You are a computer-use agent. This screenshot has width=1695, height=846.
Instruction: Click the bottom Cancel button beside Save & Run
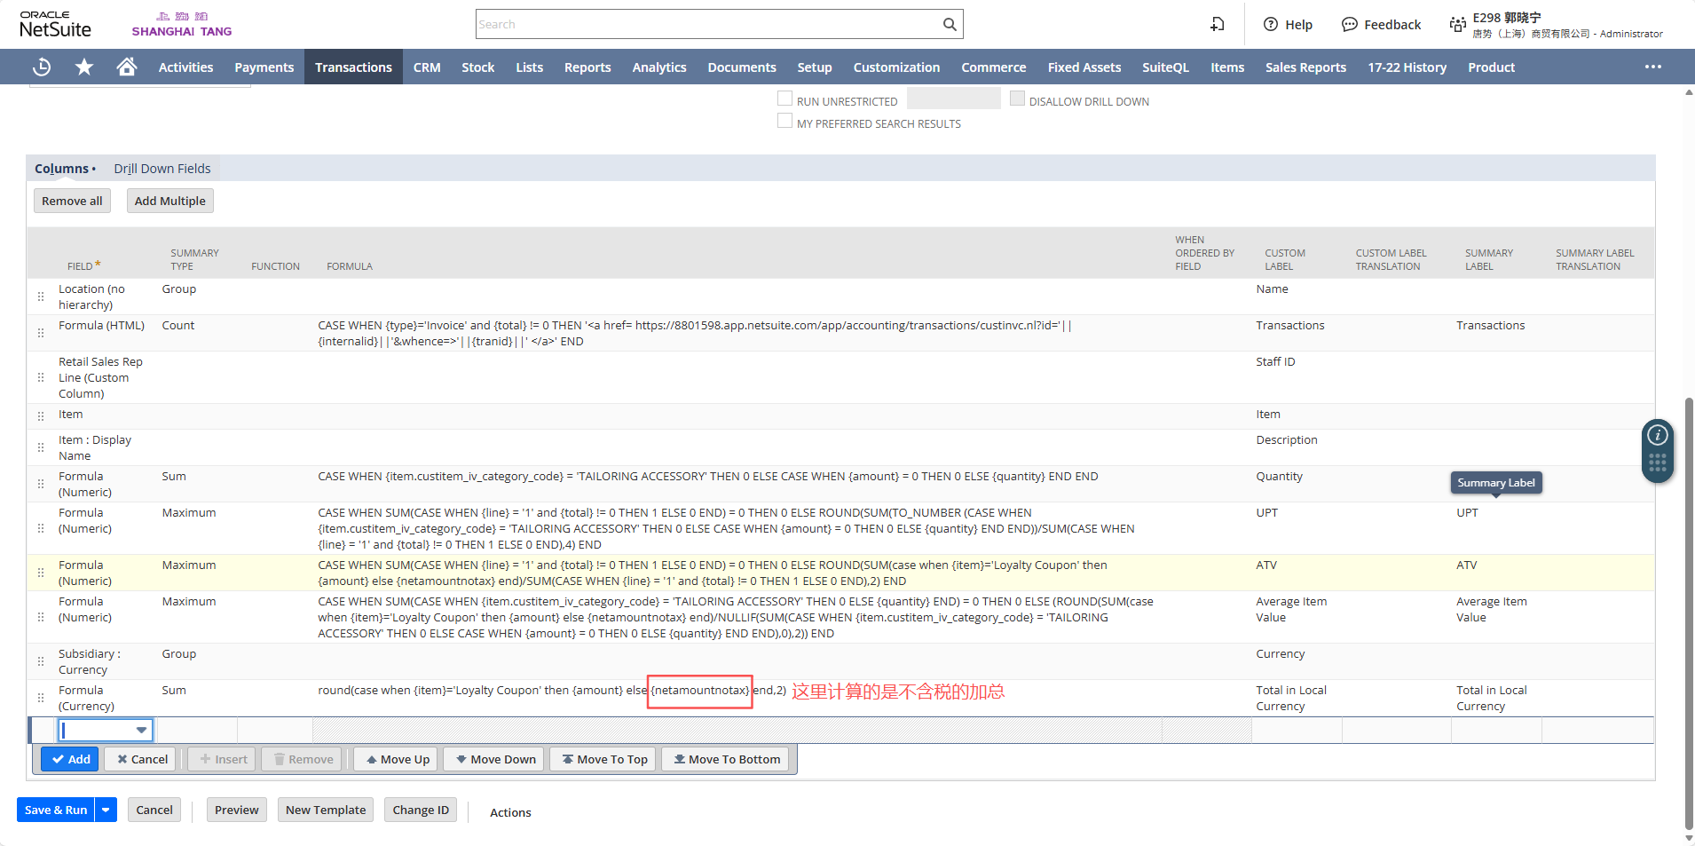[154, 810]
